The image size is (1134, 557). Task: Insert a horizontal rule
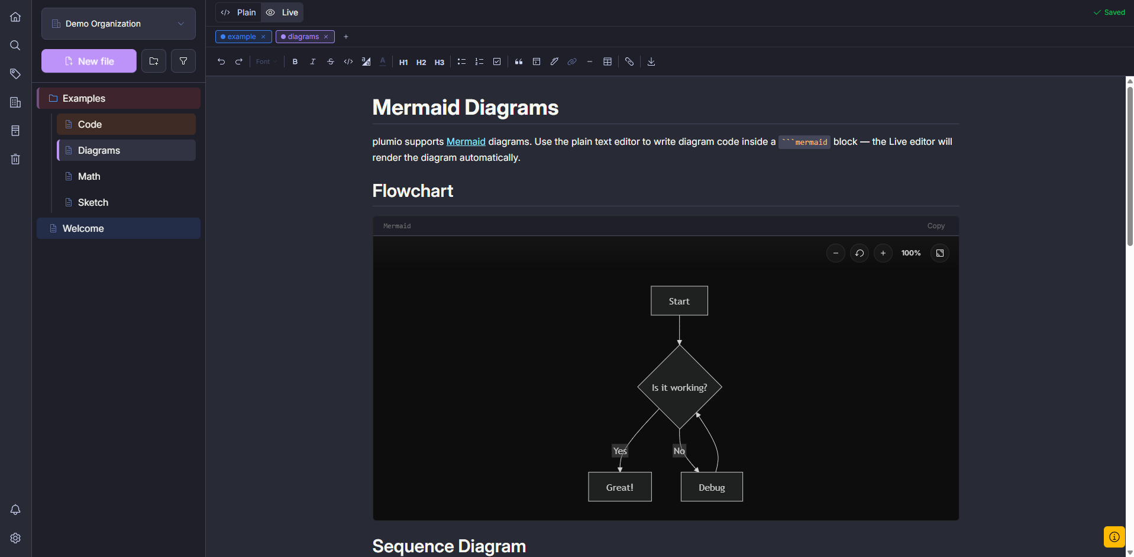pos(590,61)
